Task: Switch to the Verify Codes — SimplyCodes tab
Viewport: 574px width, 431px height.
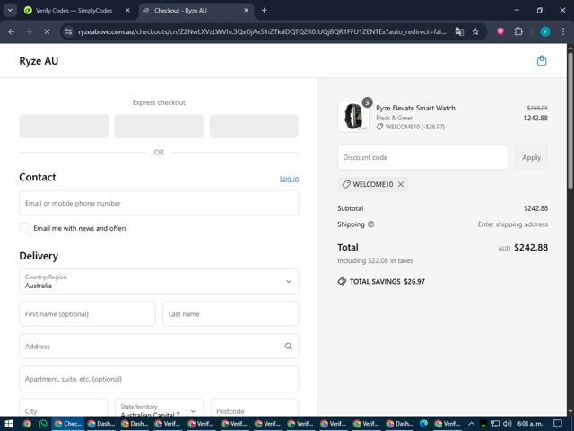Action: (x=77, y=10)
